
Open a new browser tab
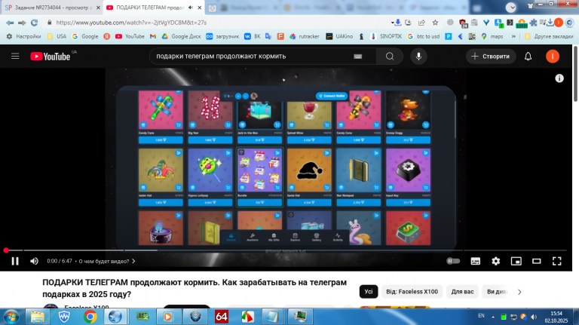(213, 8)
